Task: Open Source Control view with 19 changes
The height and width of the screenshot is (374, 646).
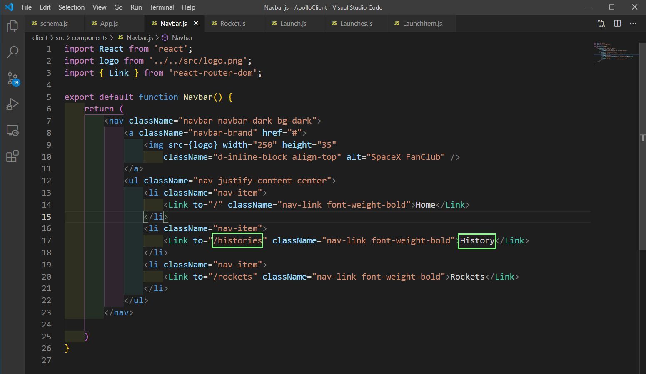Action: coord(12,78)
